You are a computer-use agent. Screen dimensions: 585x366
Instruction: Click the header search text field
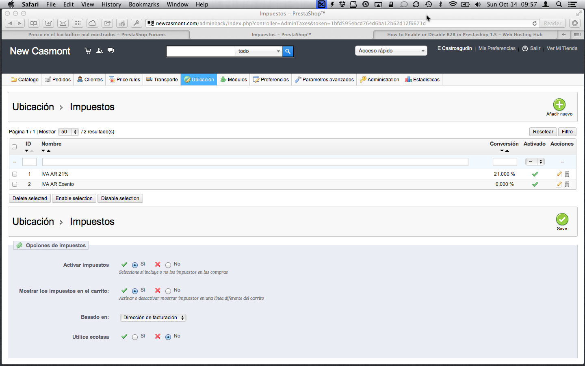pyautogui.click(x=201, y=51)
